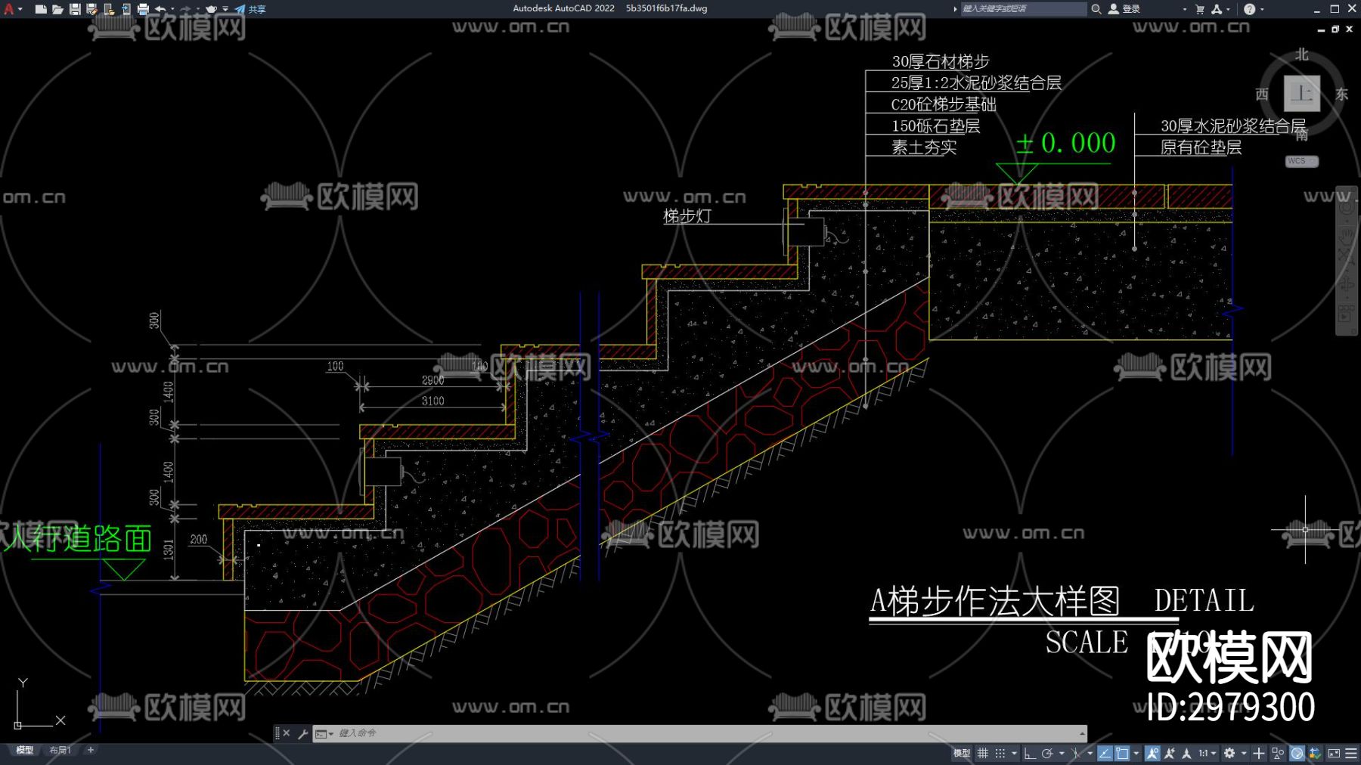Image resolution: width=1361 pixels, height=765 pixels.
Task: Customize Quick Access Toolbar dropdown
Action: 225,9
